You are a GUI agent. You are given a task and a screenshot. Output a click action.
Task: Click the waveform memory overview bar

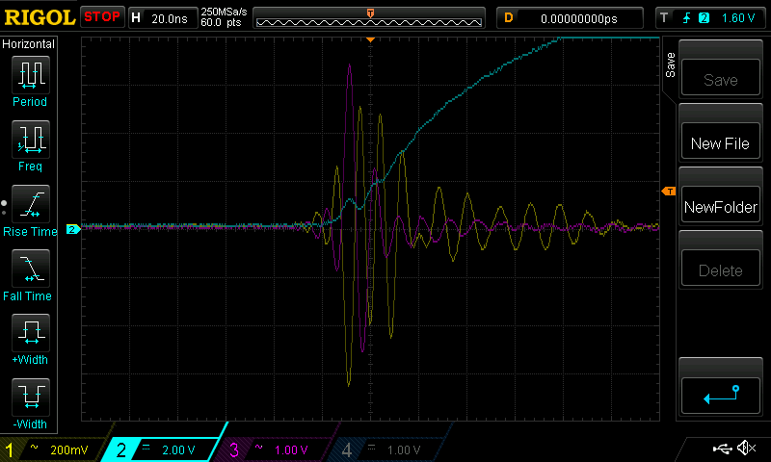(369, 22)
